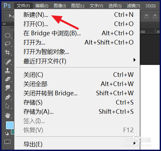The height and width of the screenshot is (151, 161).
Task: Toggle Quick Mask mode icon
Action: tap(7, 141)
